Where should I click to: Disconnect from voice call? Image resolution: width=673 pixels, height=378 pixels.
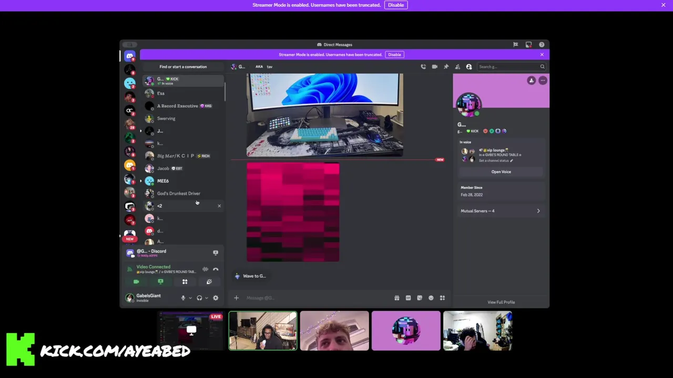click(x=216, y=269)
